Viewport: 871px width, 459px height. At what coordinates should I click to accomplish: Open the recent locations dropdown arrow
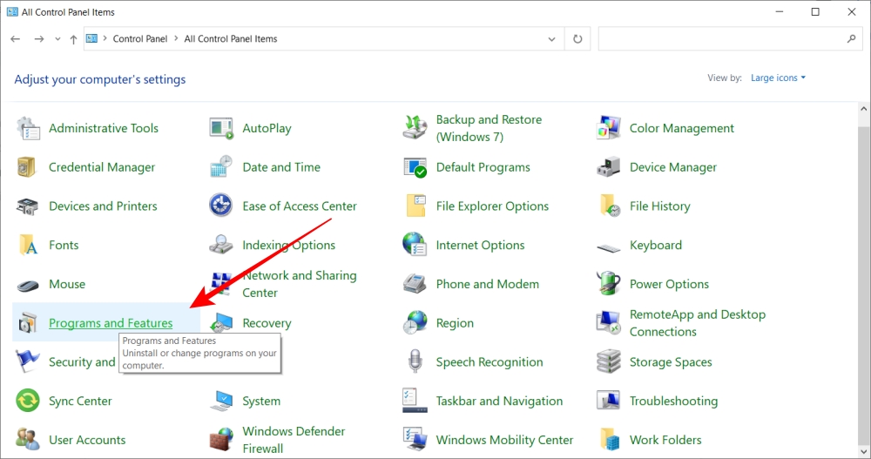[57, 39]
